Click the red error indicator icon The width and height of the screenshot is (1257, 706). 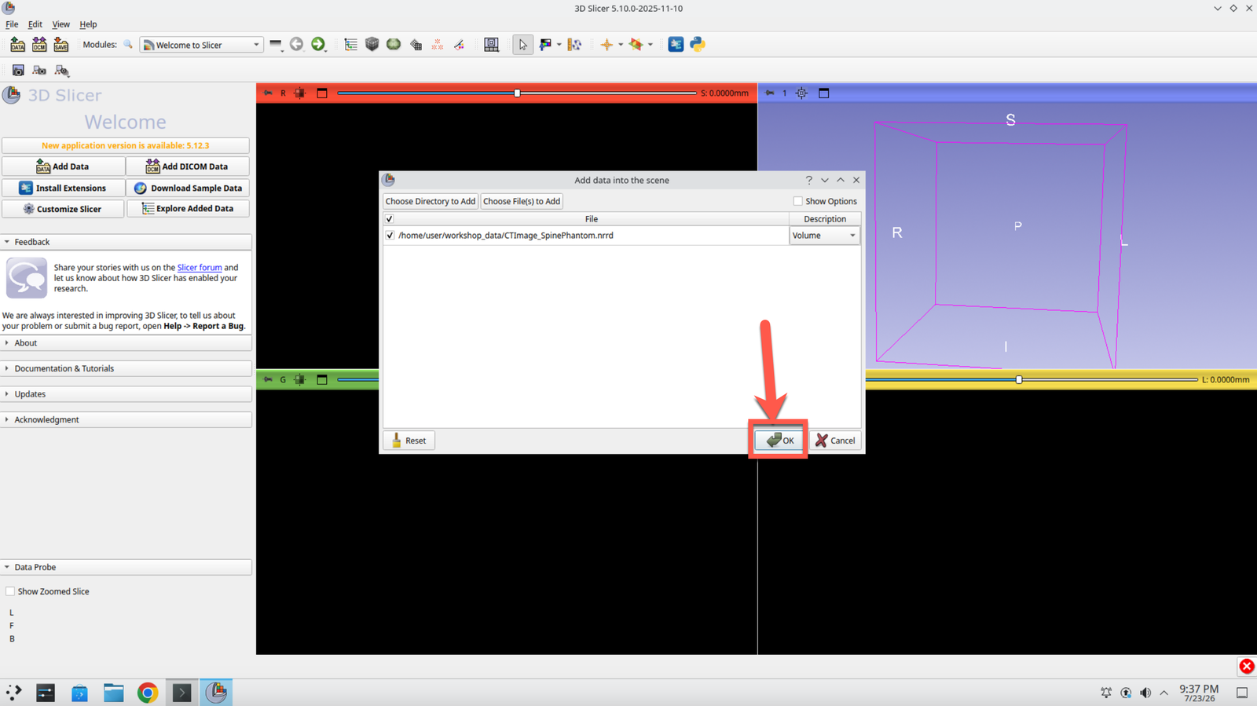click(1247, 667)
